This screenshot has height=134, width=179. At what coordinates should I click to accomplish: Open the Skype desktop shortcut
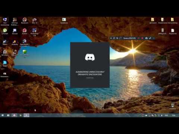[5, 64]
